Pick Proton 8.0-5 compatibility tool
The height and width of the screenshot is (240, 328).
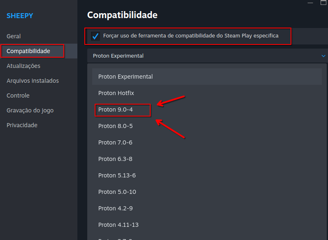(x=116, y=126)
